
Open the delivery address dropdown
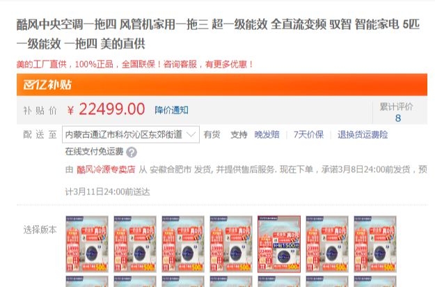pos(131,134)
